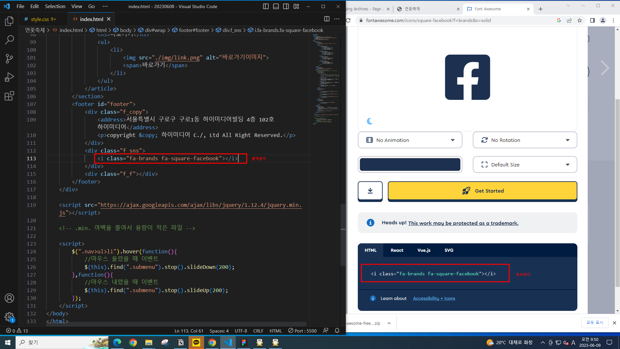Image resolution: width=620 pixels, height=349 pixels.
Task: Expand the downloaded zip file options
Action: click(x=389, y=323)
